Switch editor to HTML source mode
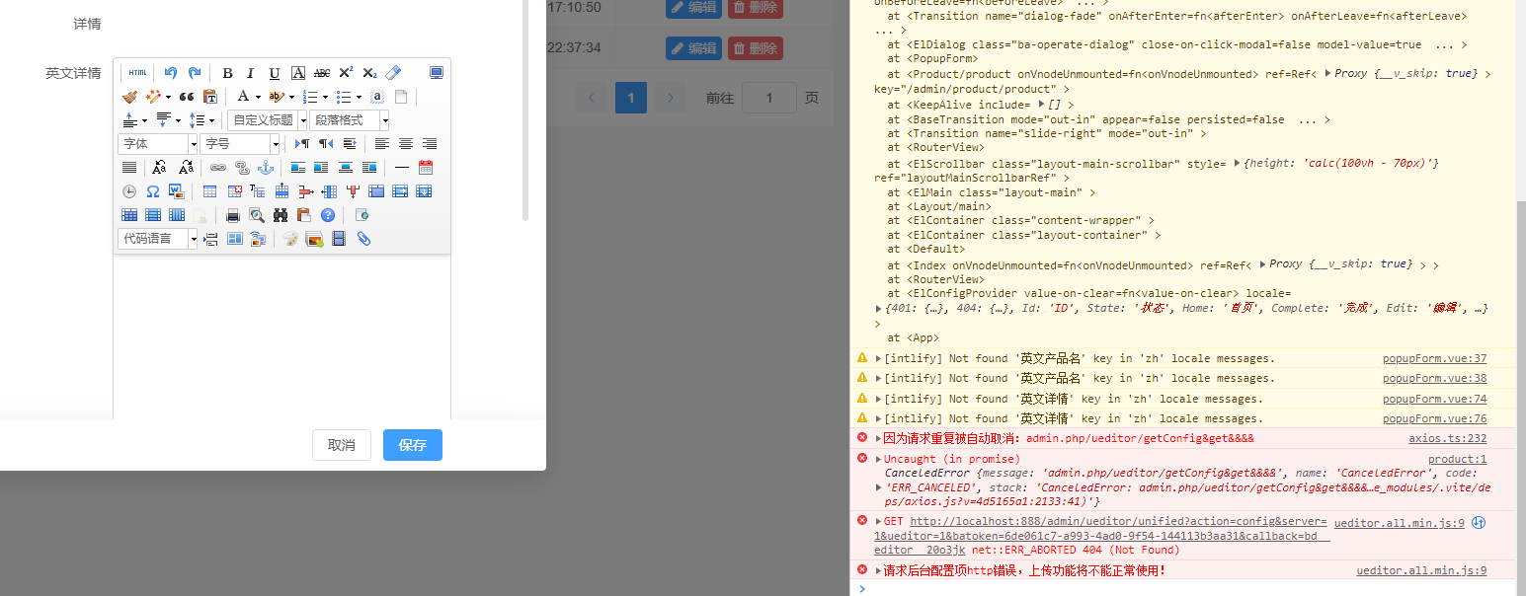The width and height of the screenshot is (1526, 596). [138, 73]
